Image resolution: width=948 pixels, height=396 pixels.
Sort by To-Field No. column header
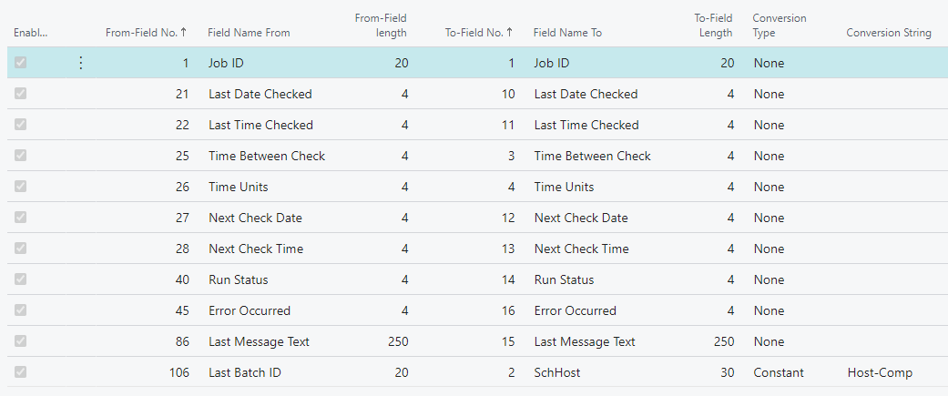478,33
